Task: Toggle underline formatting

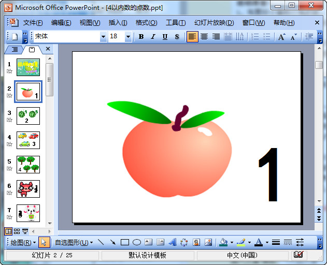Action: [x=165, y=37]
